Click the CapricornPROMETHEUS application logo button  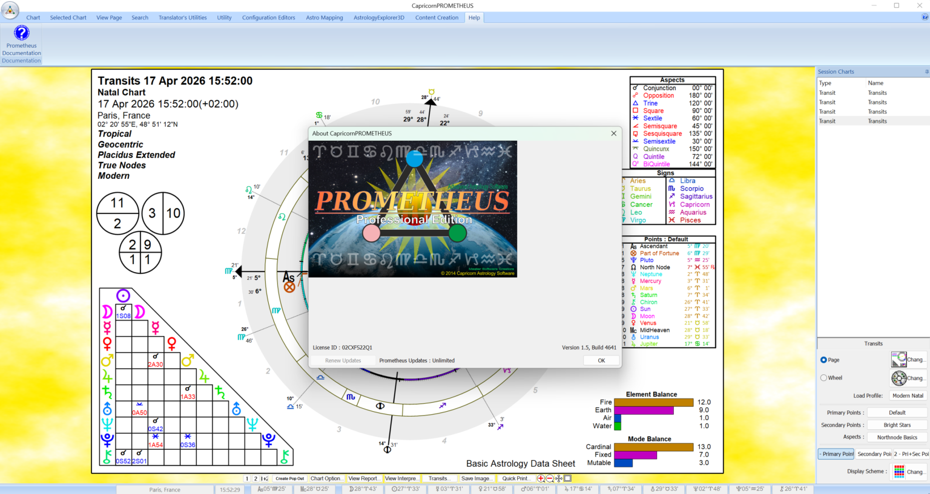[x=10, y=10]
